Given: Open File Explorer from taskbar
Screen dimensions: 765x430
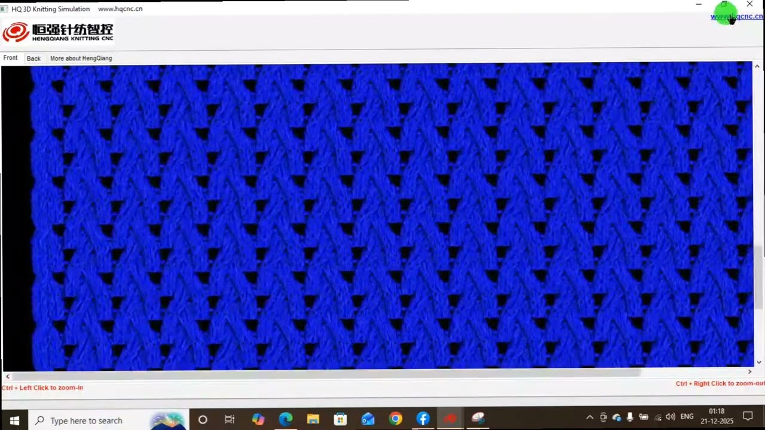Looking at the screenshot, I should coord(313,419).
